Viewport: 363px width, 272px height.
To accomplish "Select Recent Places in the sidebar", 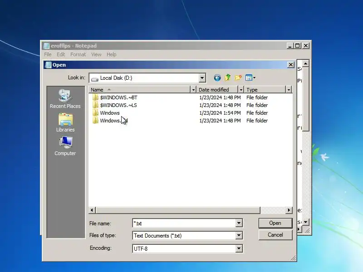I will coord(65,99).
